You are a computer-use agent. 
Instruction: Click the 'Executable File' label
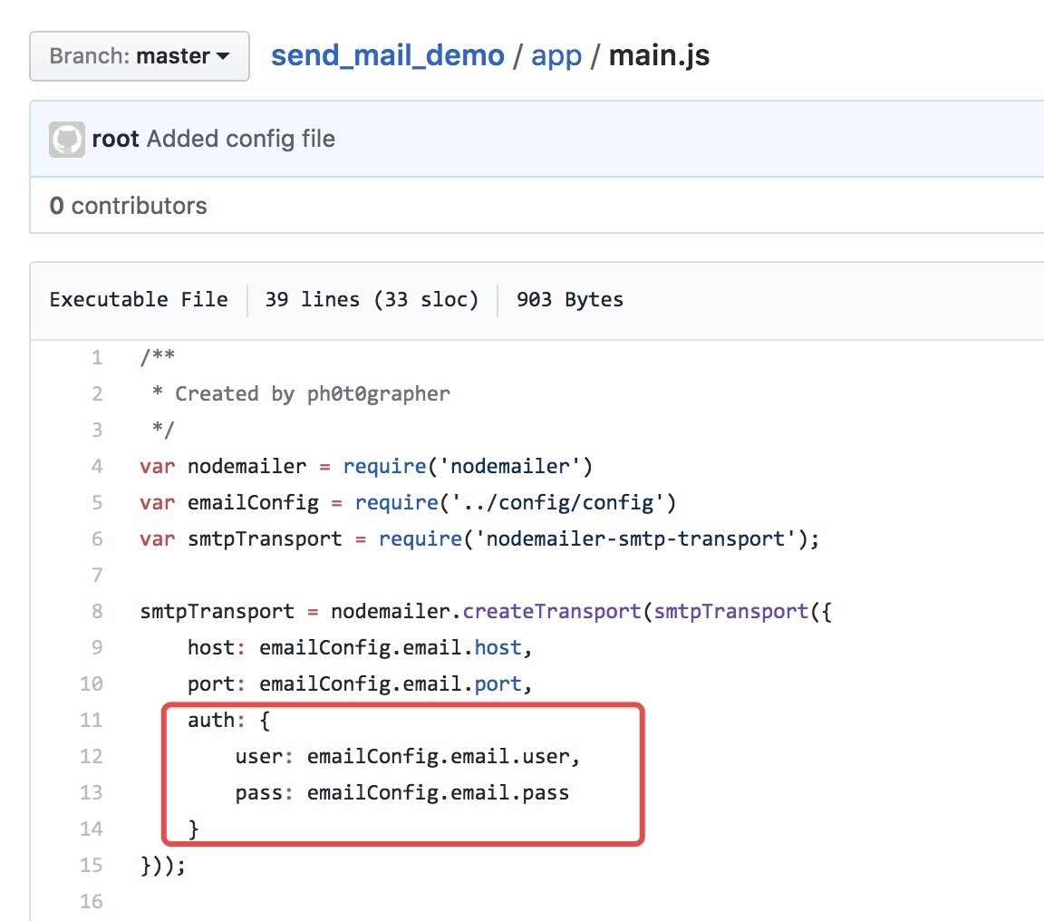point(139,299)
